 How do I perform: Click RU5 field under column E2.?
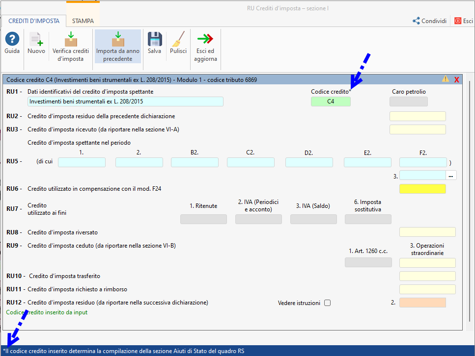point(367,162)
